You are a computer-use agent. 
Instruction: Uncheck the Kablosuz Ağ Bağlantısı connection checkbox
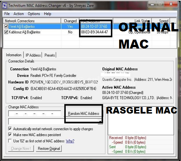click(6, 32)
